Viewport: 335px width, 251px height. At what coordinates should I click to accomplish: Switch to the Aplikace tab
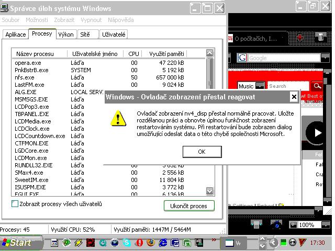tap(16, 35)
